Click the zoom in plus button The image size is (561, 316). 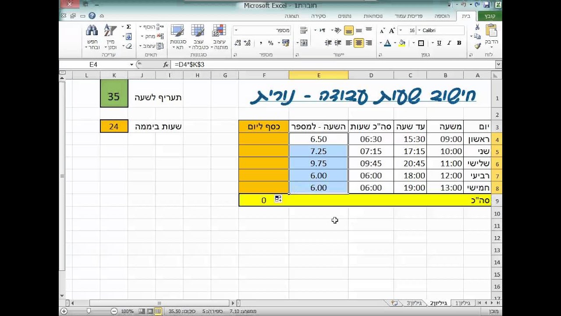point(64,311)
